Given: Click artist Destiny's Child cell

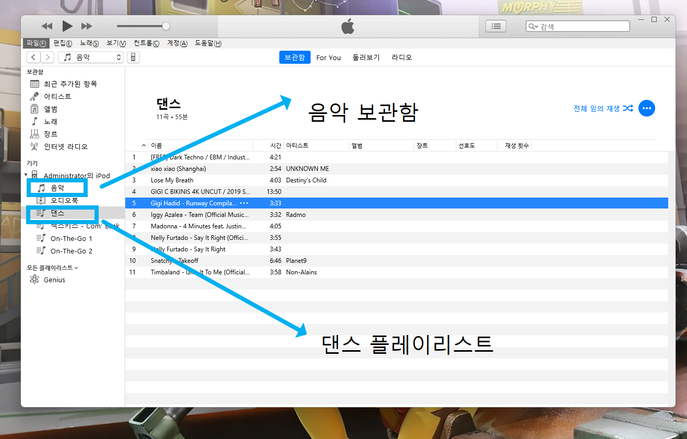Looking at the screenshot, I should click(x=306, y=180).
